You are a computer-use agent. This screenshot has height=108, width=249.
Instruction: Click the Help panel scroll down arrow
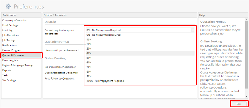click(x=246, y=97)
